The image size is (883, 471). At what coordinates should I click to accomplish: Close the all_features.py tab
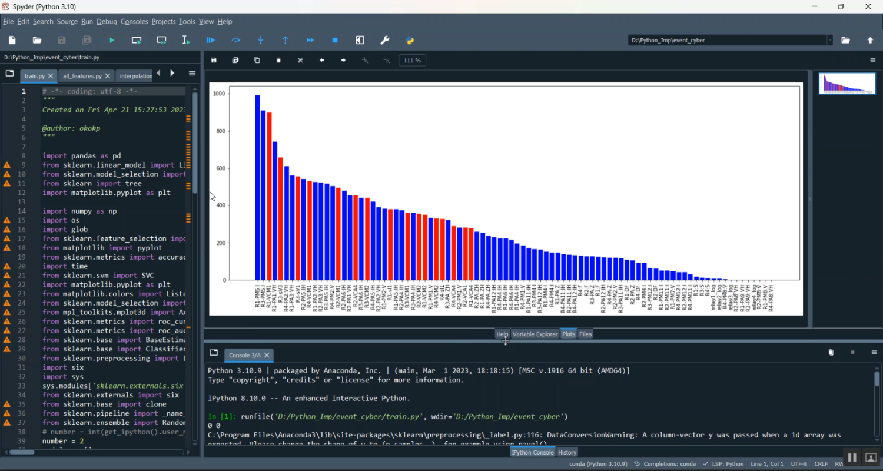click(107, 75)
